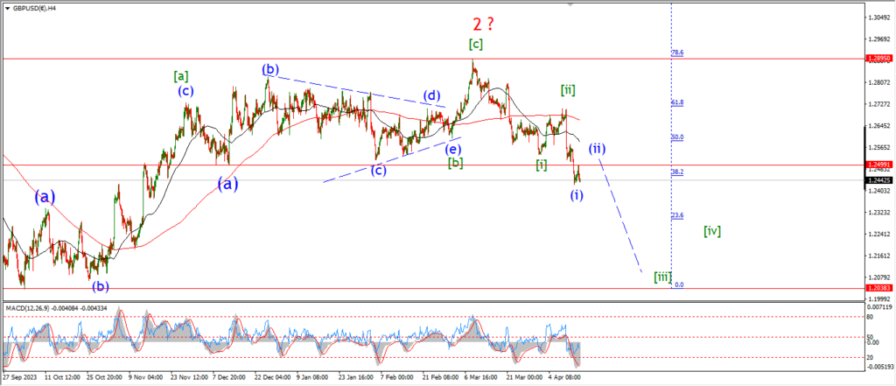Click the 6 Mar 16:00 time axis marker
Image resolution: width=896 pixels, height=386 pixels.
tap(481, 379)
